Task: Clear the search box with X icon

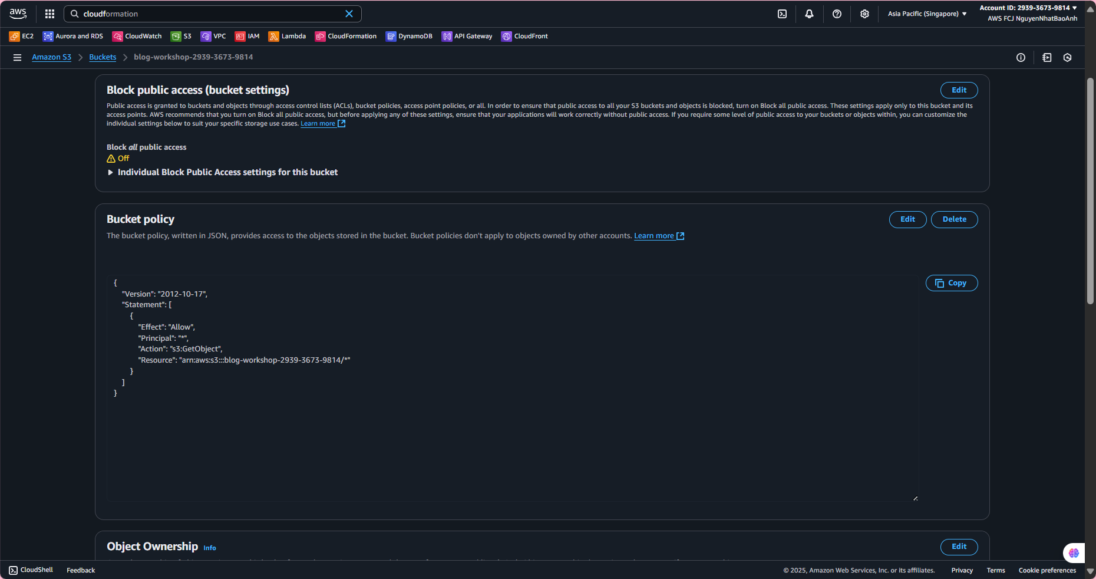Action: coord(349,14)
